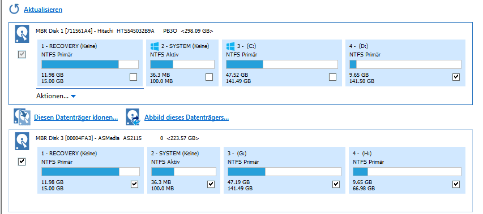Enable the C: partition checkbox
Screen dimensions: 483x214
coord(333,77)
